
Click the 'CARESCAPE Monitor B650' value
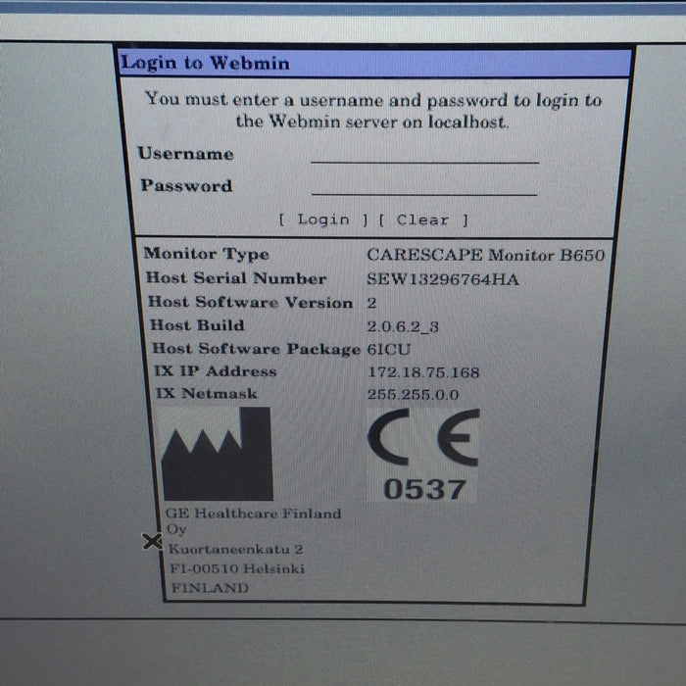pyautogui.click(x=486, y=255)
